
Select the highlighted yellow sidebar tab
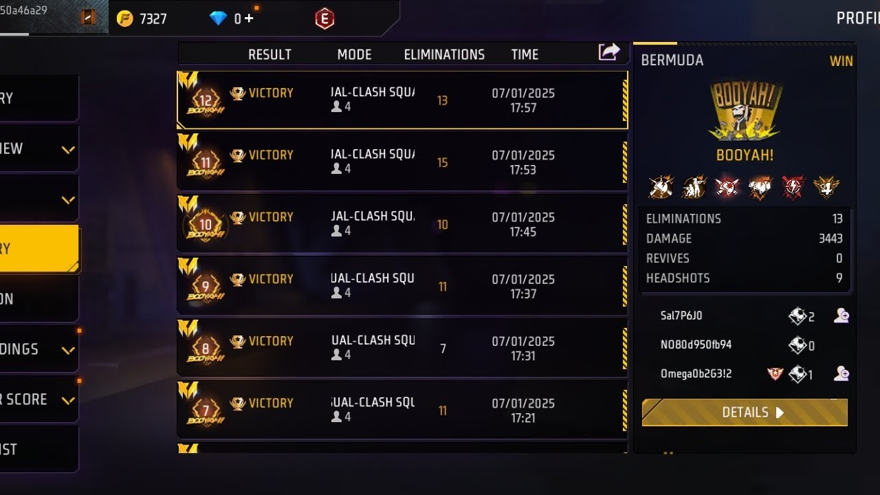[x=38, y=249]
